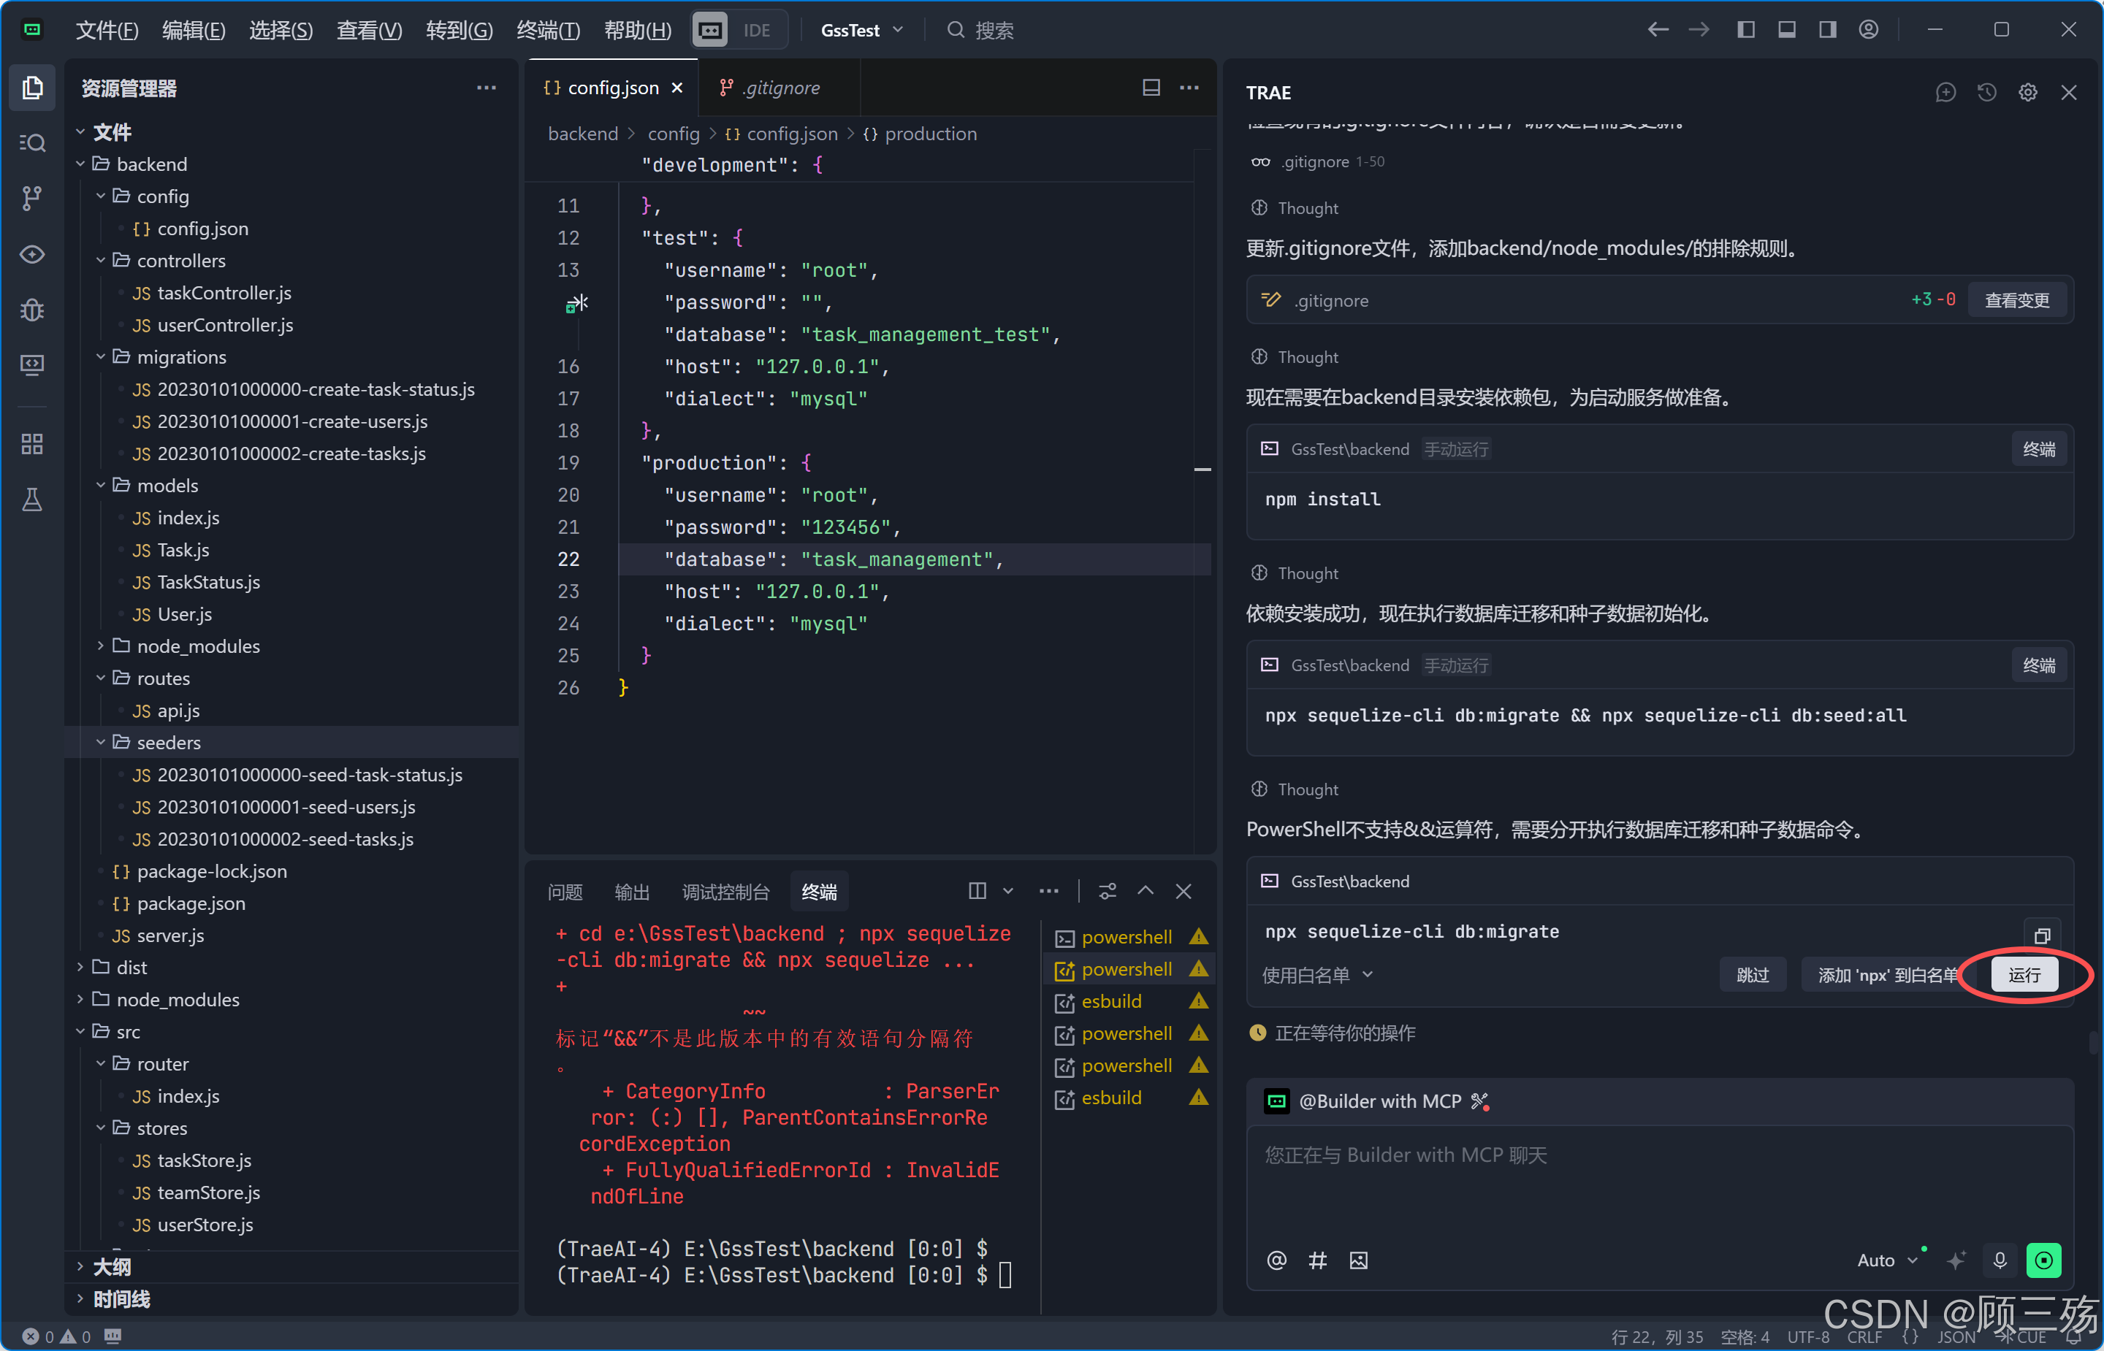
Task: Open TRAE panel settings gear
Action: click(2028, 92)
